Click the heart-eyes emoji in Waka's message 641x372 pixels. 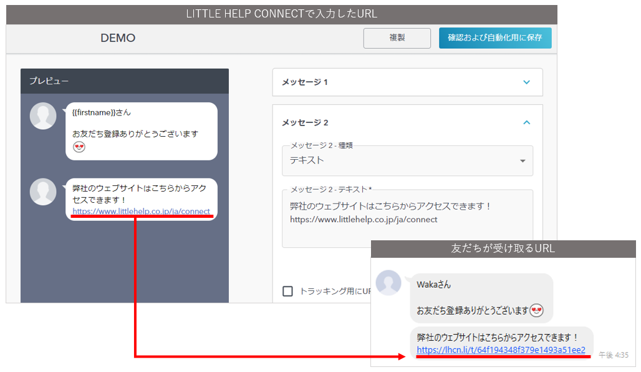coord(536,310)
